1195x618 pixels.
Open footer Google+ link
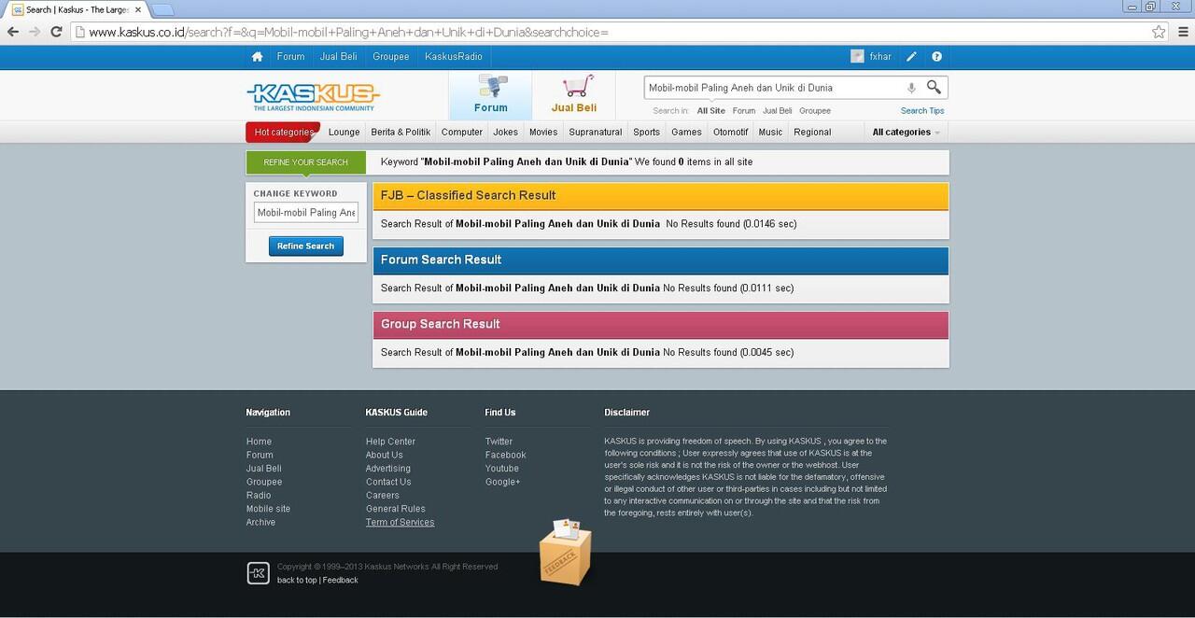tap(503, 482)
